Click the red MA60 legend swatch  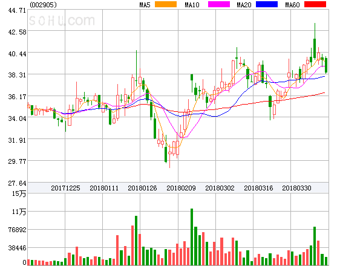315,4
